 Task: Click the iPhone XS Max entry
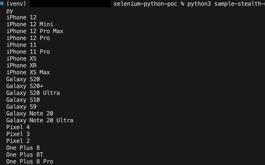pos(28,72)
